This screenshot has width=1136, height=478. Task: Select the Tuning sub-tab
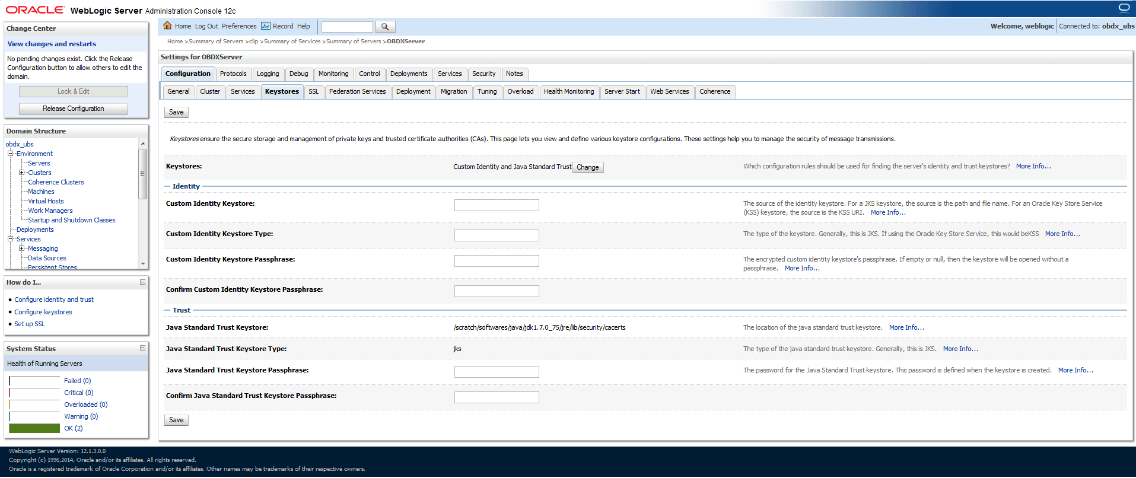(x=487, y=92)
